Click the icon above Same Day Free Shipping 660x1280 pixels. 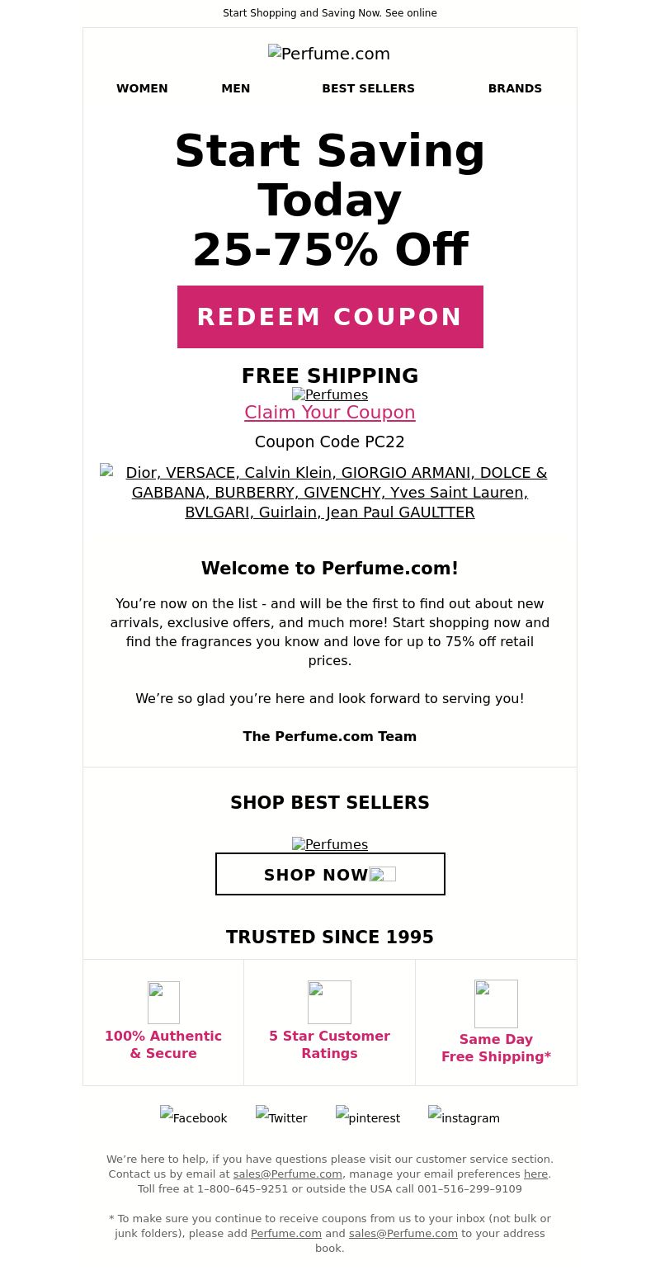pos(496,1004)
